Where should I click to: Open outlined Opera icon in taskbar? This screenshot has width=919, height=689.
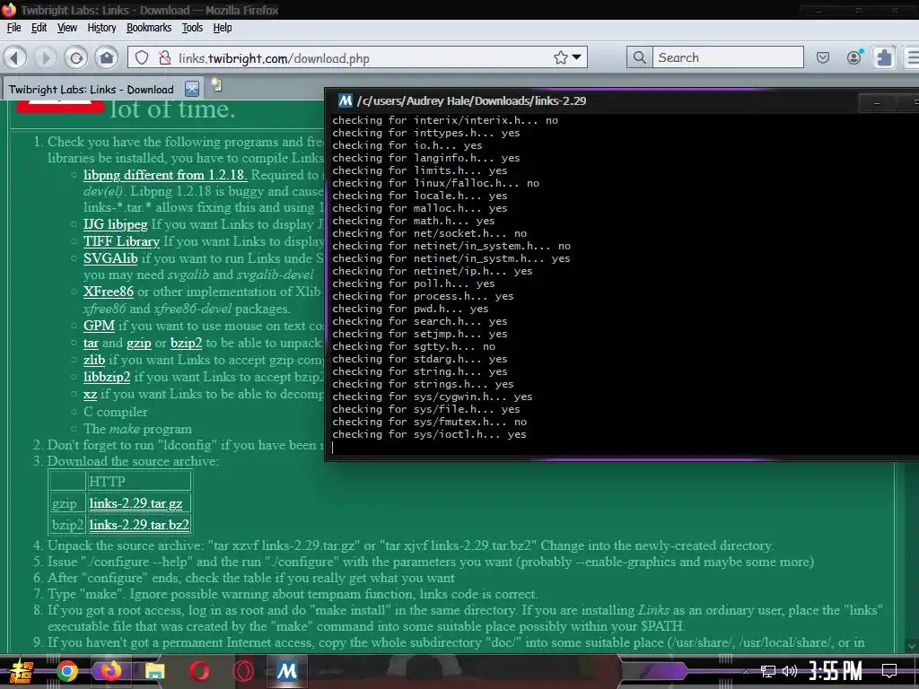click(243, 671)
